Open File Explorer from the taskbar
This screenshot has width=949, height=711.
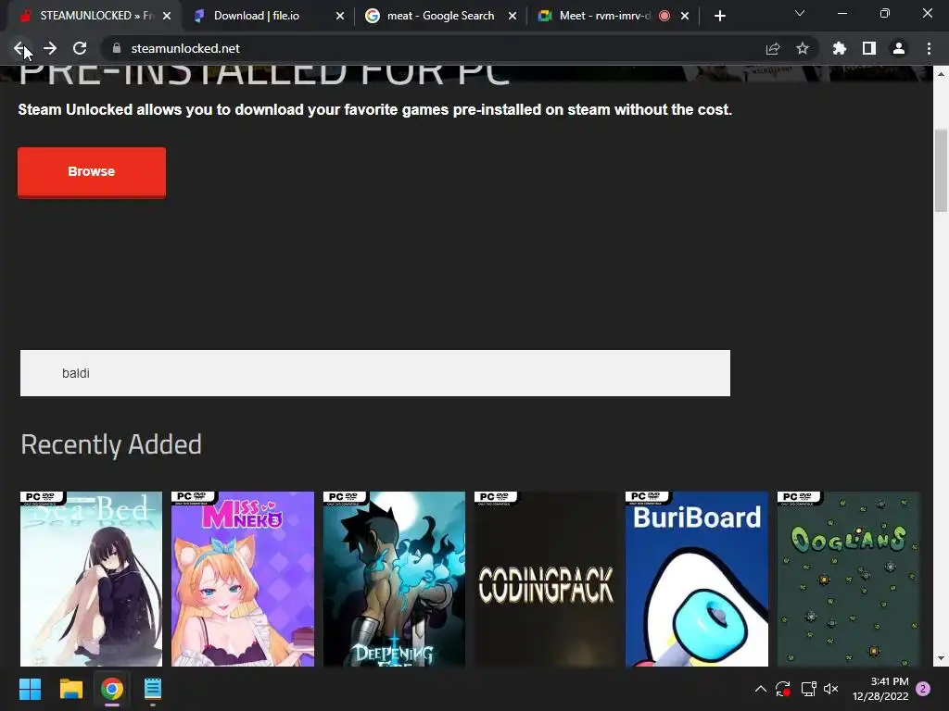coord(71,689)
